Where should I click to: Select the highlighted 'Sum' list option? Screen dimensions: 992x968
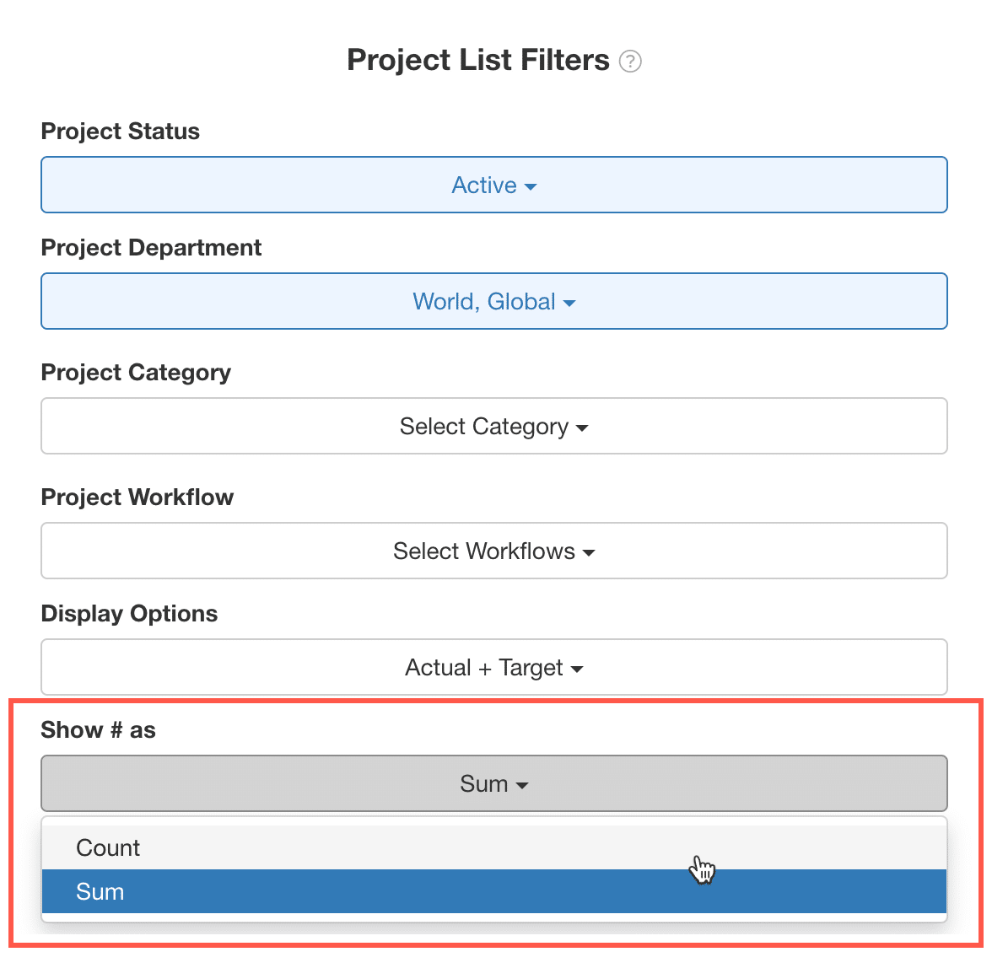[x=100, y=891]
